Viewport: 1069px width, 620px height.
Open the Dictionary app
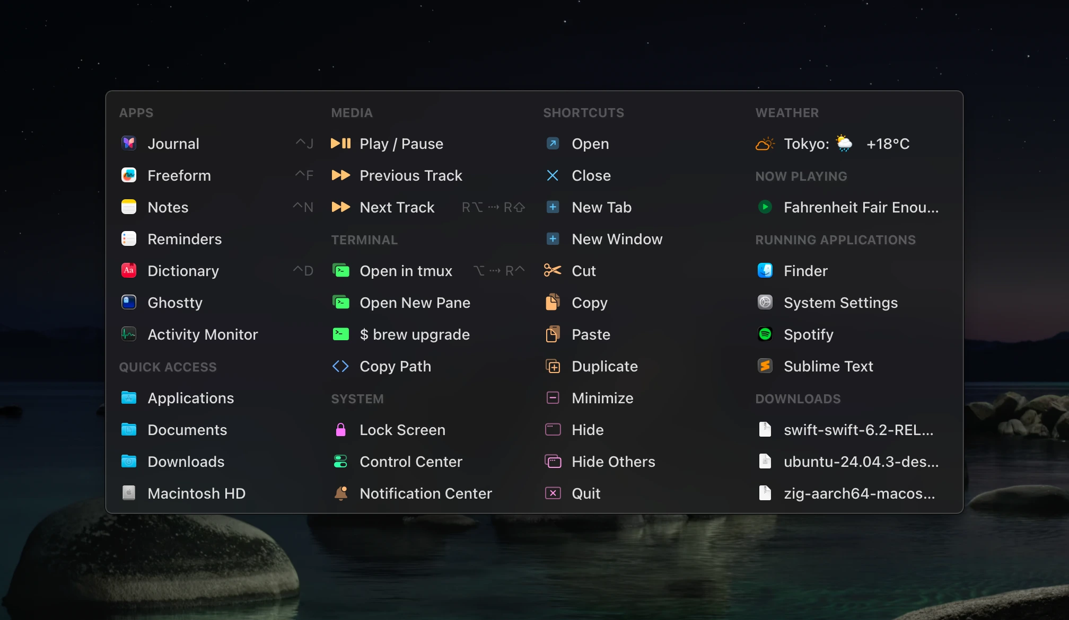click(183, 271)
